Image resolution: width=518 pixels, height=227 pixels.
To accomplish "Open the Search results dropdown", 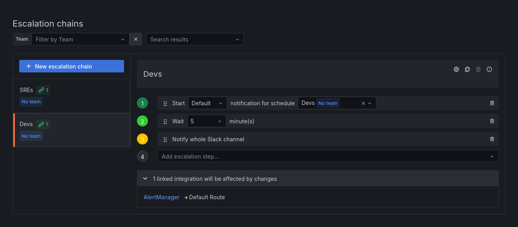I will tap(195, 39).
